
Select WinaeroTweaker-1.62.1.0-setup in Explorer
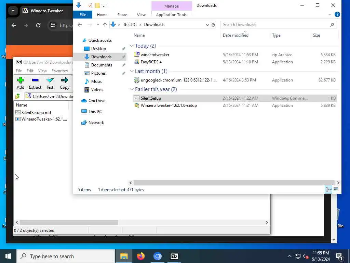tap(169, 105)
